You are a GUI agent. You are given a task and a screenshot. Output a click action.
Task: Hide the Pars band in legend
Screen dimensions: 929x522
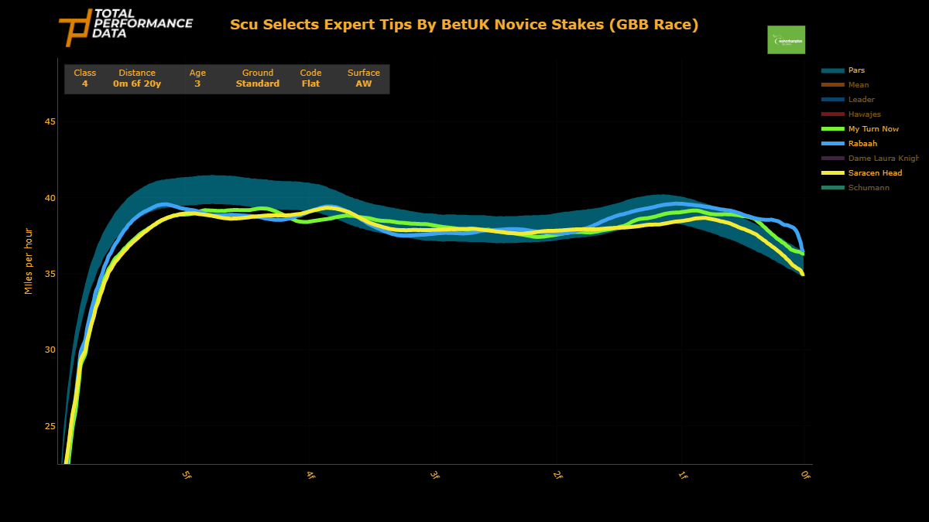pyautogui.click(x=856, y=70)
